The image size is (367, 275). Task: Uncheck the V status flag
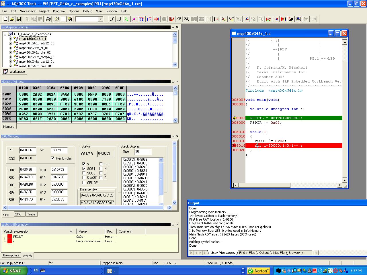point(84,164)
